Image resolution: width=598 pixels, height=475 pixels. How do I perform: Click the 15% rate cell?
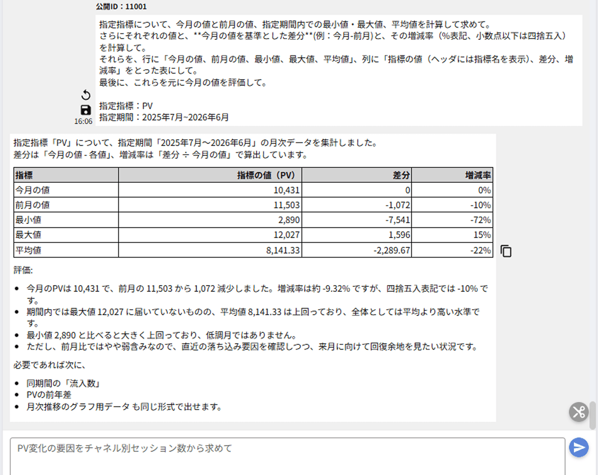click(452, 235)
